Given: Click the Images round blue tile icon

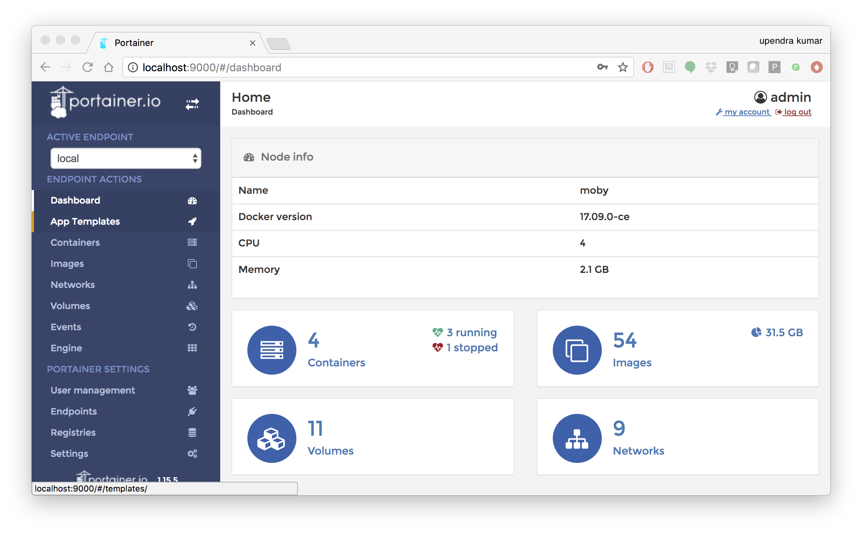Looking at the screenshot, I should pos(577,350).
